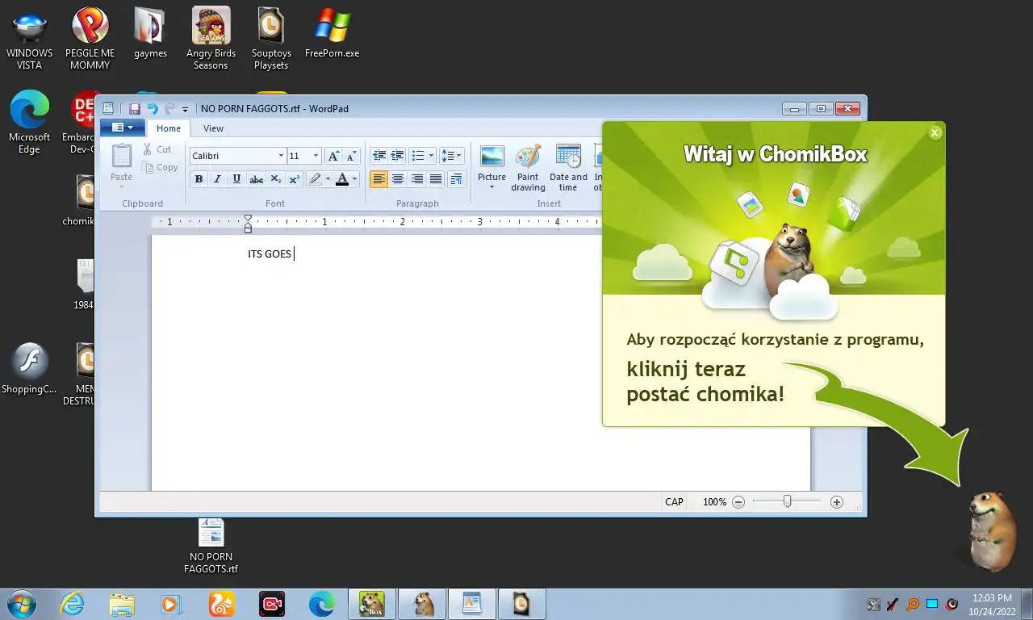
Task: Open the Paragraph settings icon
Action: [x=456, y=179]
